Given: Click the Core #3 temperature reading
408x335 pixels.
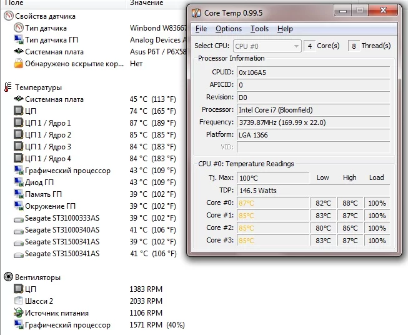Looking at the screenshot, I should pos(273,241).
